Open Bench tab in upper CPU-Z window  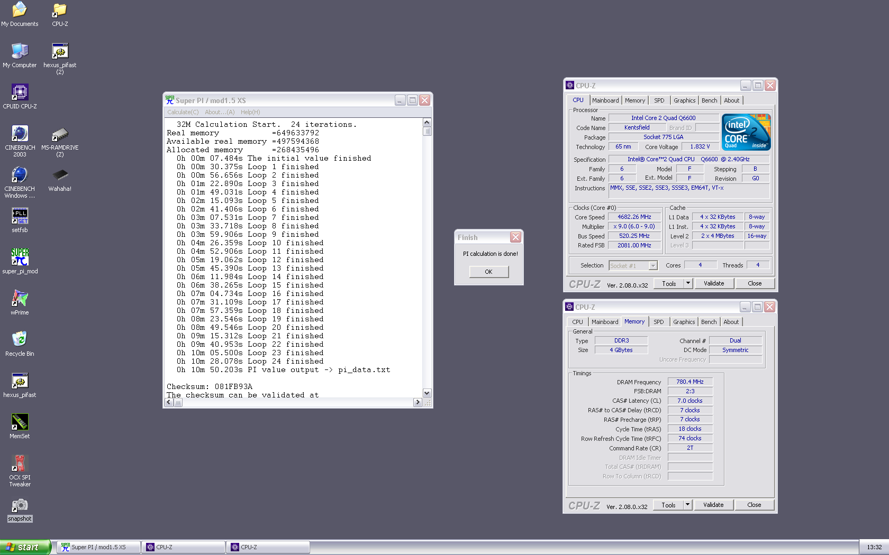710,100
